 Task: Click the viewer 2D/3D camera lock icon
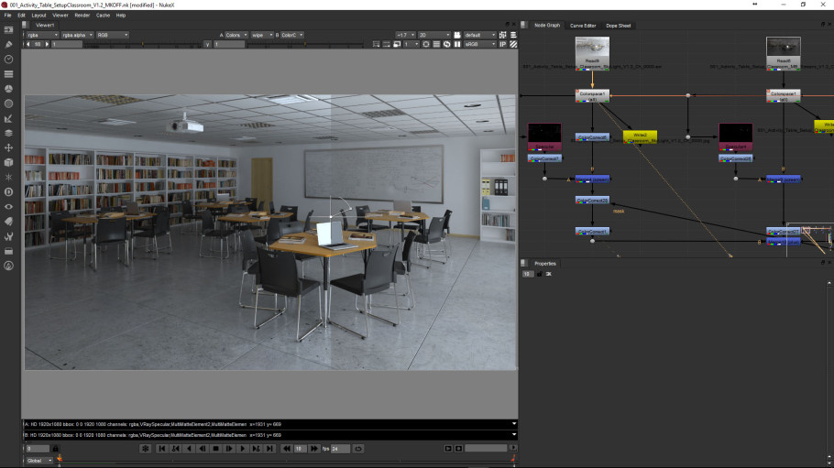tap(457, 35)
